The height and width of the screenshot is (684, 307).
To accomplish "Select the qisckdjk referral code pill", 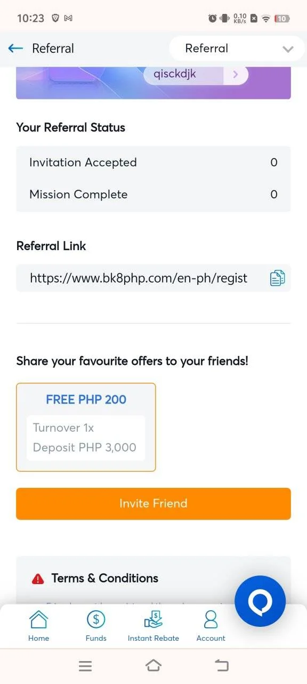I will click(x=196, y=74).
